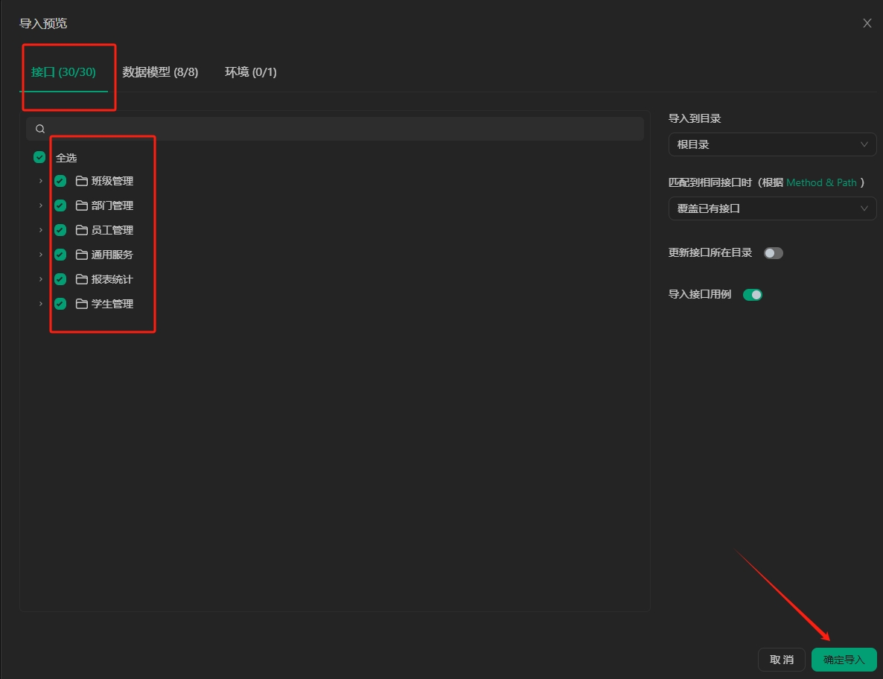
Task: Click the 报表统计 folder icon
Action: tap(82, 279)
